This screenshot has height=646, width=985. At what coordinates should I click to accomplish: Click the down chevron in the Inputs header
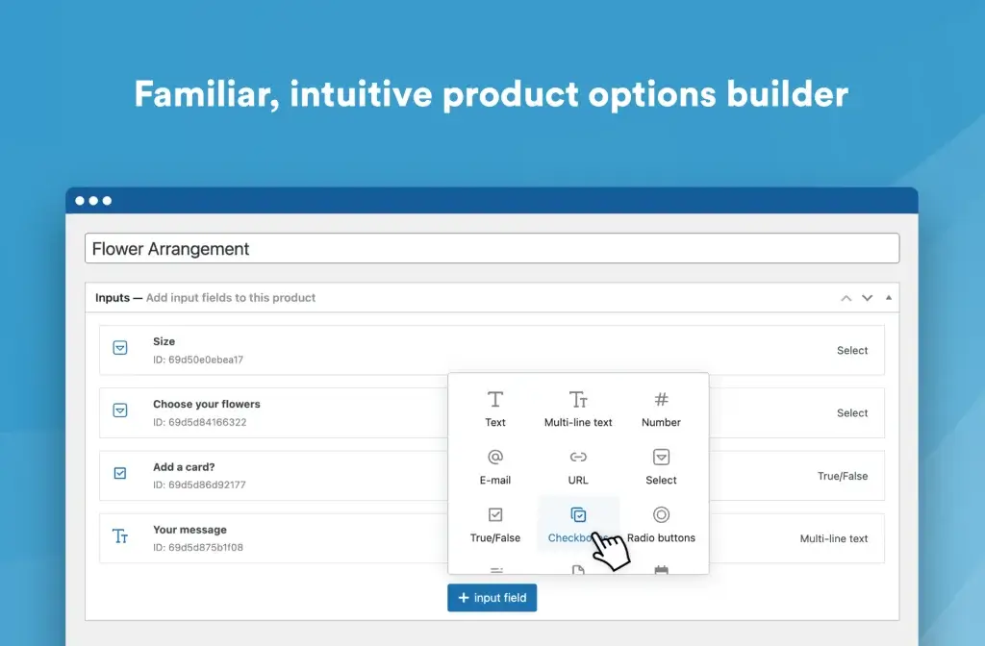(865, 298)
